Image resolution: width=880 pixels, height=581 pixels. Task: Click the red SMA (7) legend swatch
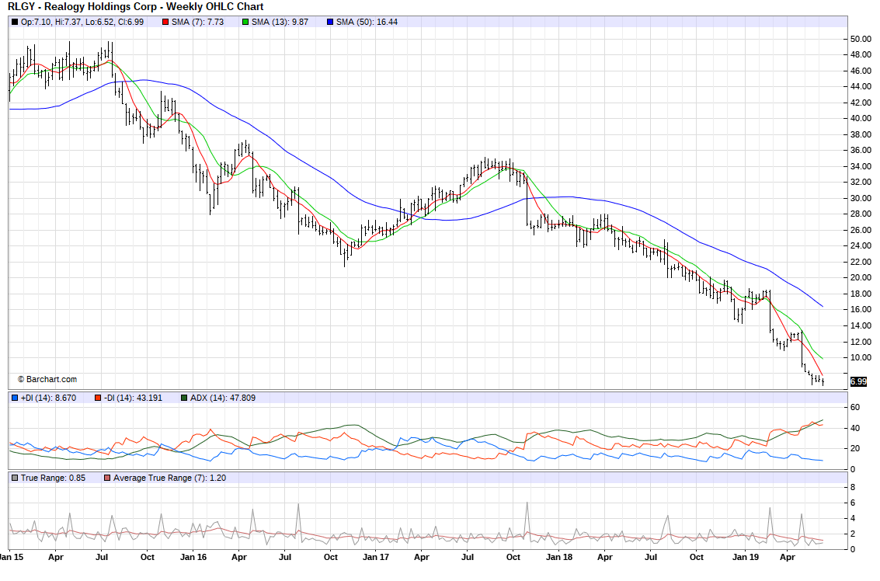[x=165, y=22]
